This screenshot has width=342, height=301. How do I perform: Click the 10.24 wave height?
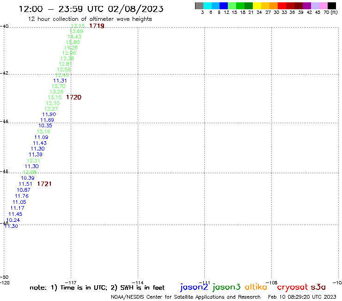coord(13,220)
